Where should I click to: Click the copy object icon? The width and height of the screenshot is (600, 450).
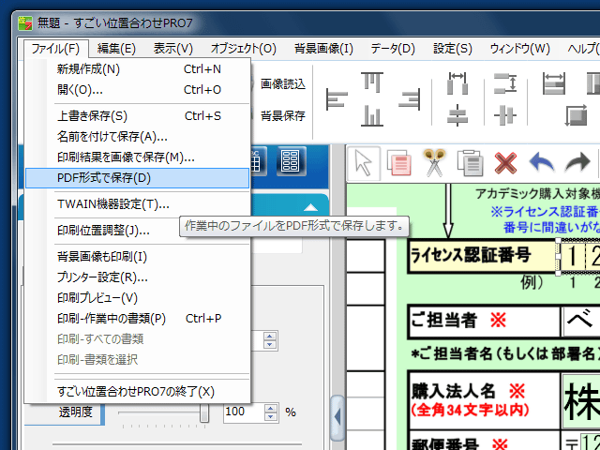click(x=398, y=163)
